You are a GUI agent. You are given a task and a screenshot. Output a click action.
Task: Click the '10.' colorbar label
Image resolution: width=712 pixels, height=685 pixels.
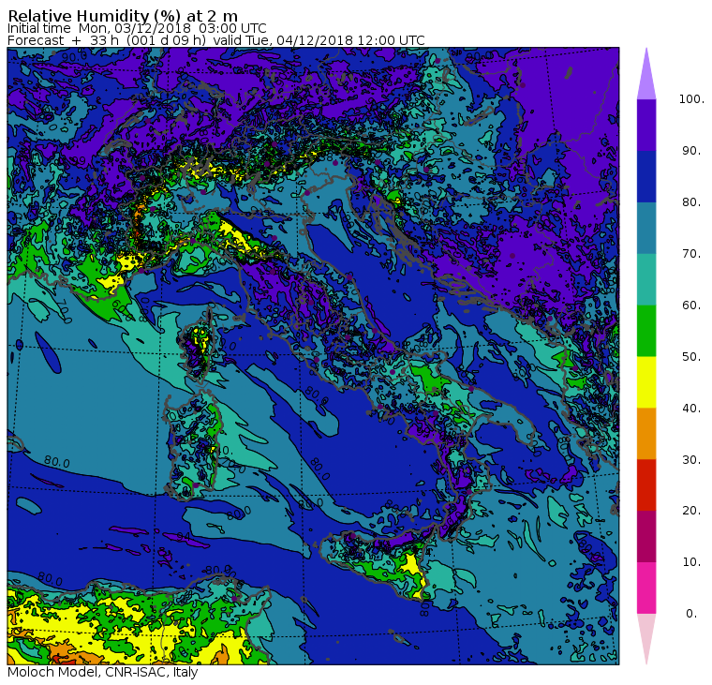click(691, 562)
